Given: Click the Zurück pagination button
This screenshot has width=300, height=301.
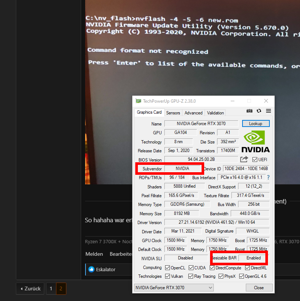Looking at the screenshot, I should 30,288.
